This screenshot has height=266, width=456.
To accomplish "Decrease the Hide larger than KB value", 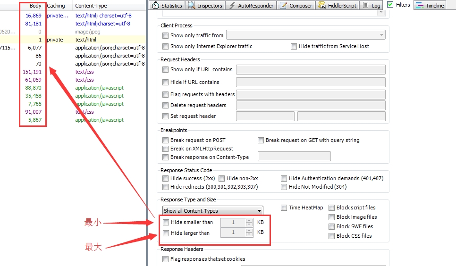I will (x=249, y=234).
